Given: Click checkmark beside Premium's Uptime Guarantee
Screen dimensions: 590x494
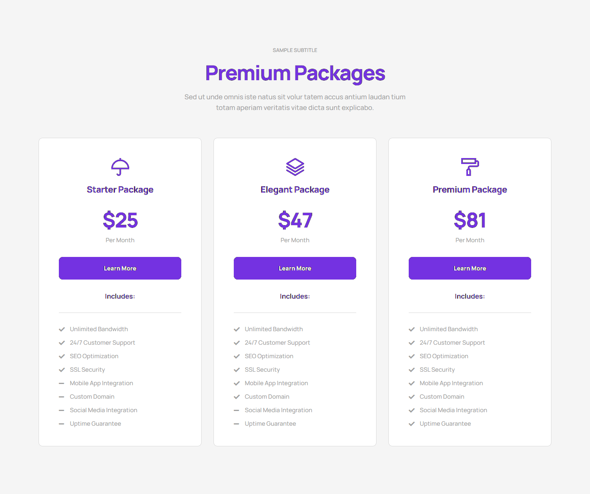Looking at the screenshot, I should [411, 424].
